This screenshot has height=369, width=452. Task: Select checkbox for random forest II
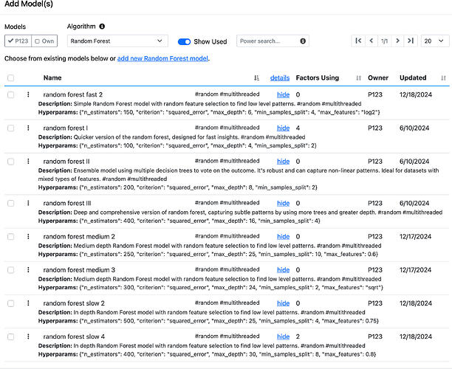[10, 162]
